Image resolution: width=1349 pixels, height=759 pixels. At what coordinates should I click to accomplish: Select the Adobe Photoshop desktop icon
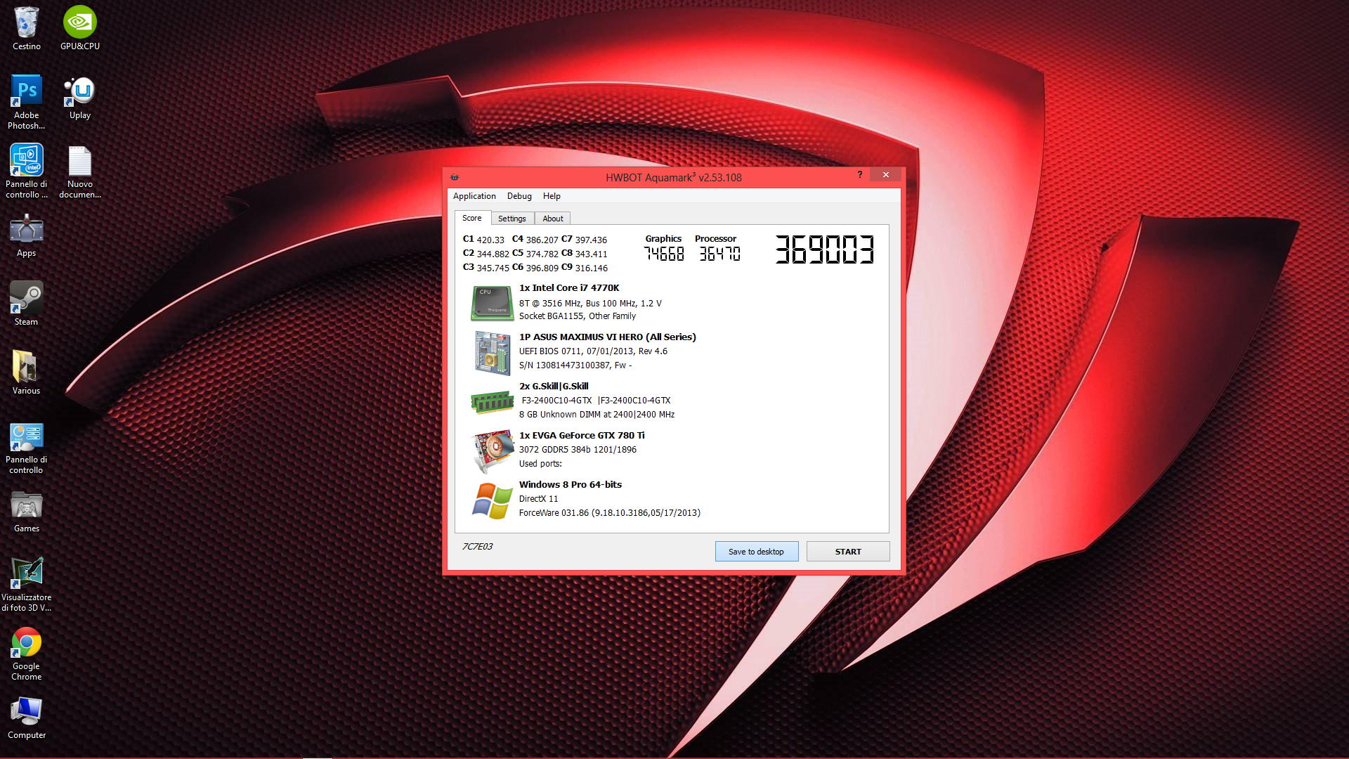click(26, 102)
